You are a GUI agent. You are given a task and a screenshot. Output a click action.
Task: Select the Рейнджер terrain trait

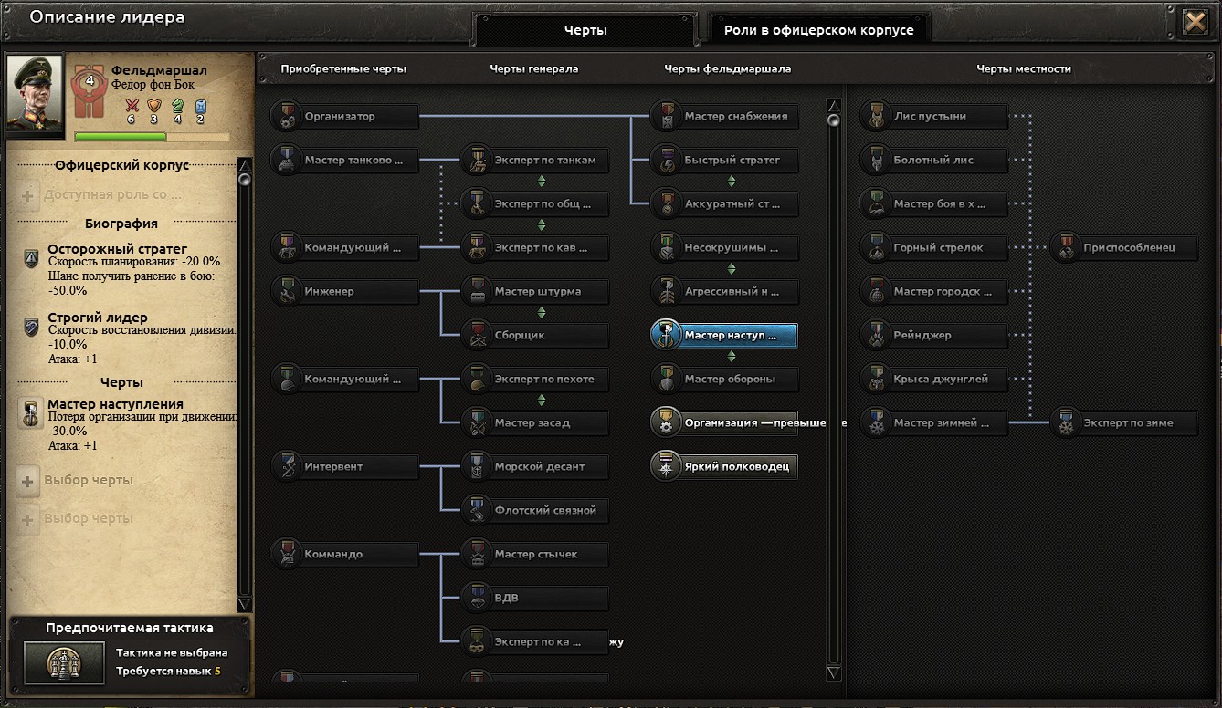934,335
